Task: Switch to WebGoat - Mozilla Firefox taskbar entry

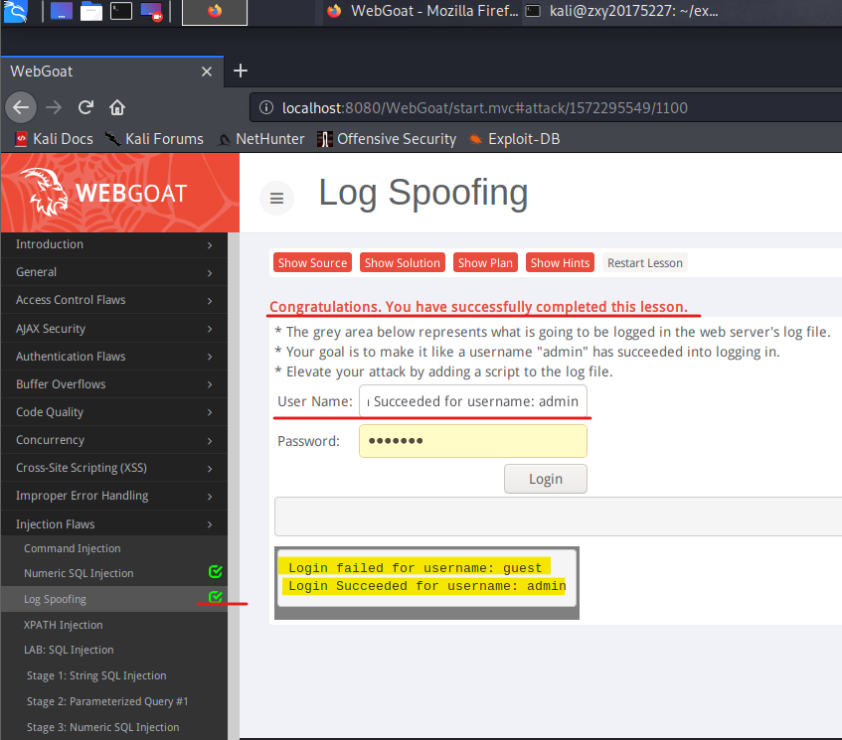Action: click(x=422, y=11)
